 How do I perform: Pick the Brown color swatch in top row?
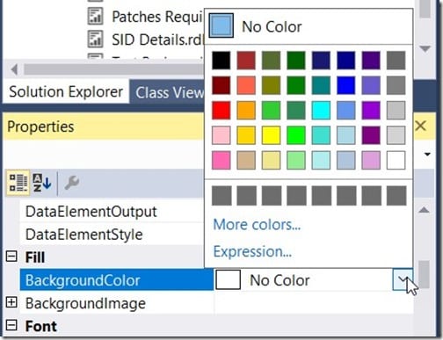coord(246,61)
